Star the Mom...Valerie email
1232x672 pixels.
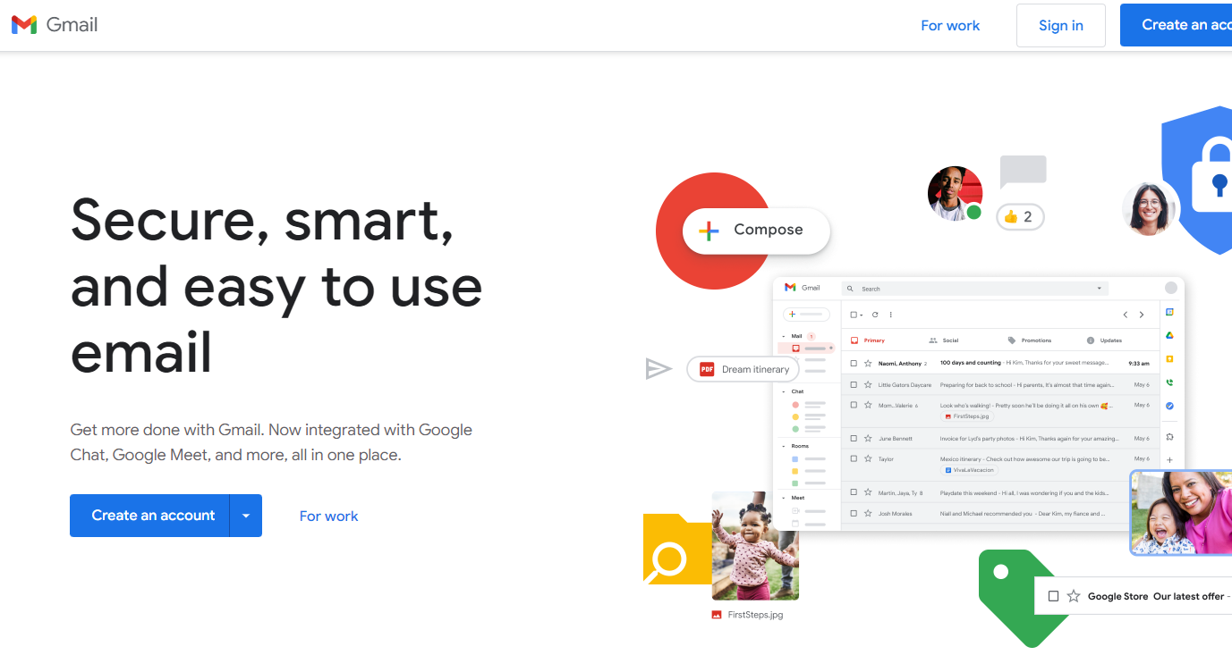click(x=868, y=405)
